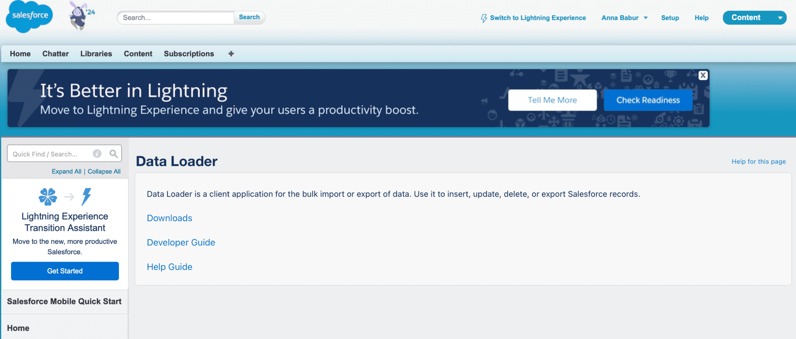This screenshot has height=339, width=796.
Task: Open the Content app menu dropdown
Action: tap(780, 18)
